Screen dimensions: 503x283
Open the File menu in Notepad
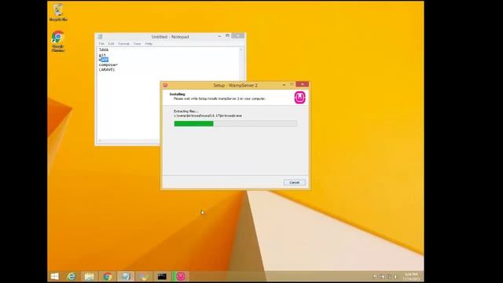(x=101, y=44)
